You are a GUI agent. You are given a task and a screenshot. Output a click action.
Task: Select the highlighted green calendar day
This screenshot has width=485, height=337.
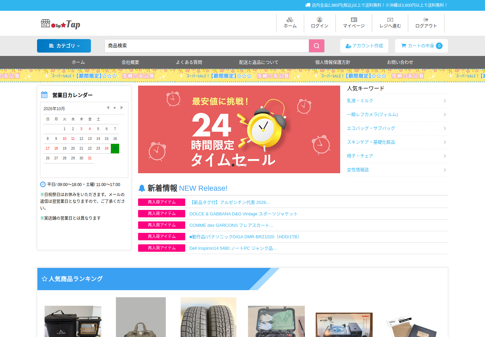point(115,149)
